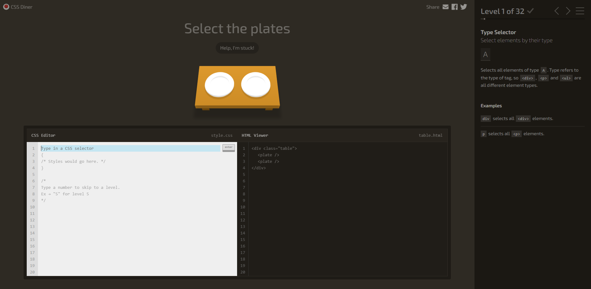Share CSS Diner on Facebook
Screen dimensions: 591x289
pyautogui.click(x=455, y=7)
